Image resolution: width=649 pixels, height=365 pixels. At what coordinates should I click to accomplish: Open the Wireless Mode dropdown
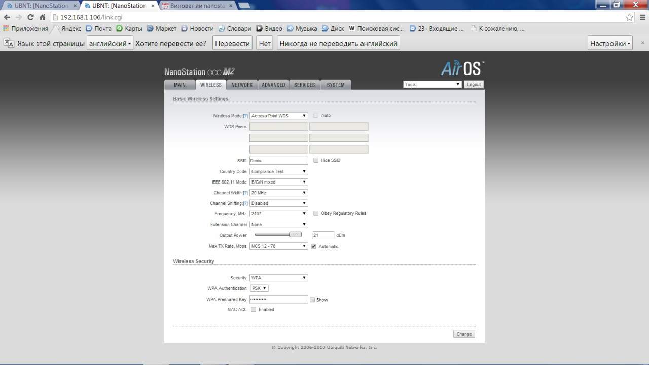[278, 116]
